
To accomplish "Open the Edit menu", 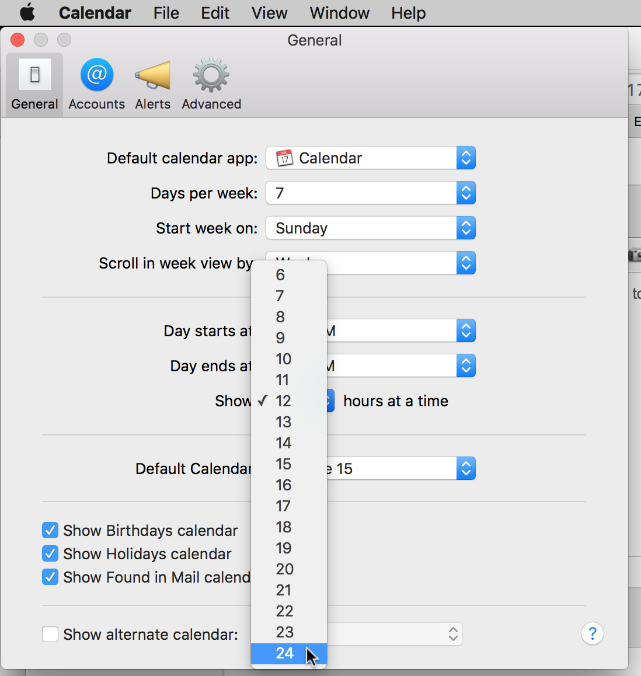I will 215,13.
